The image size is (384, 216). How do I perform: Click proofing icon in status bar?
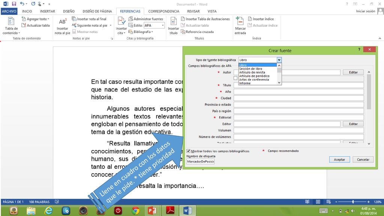(x=57, y=202)
